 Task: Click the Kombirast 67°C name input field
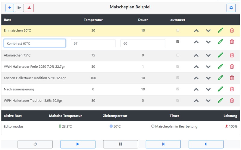tap(35, 43)
